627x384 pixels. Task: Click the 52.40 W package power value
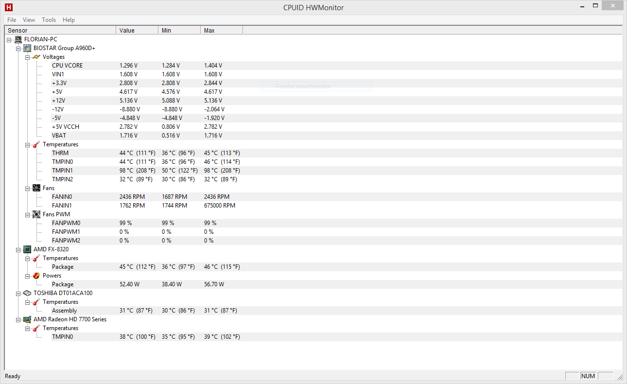[130, 284]
